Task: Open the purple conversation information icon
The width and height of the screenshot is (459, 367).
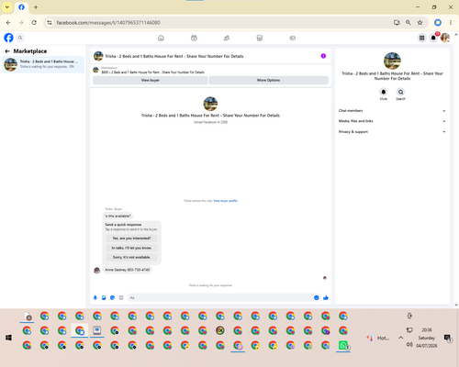Action: point(323,56)
